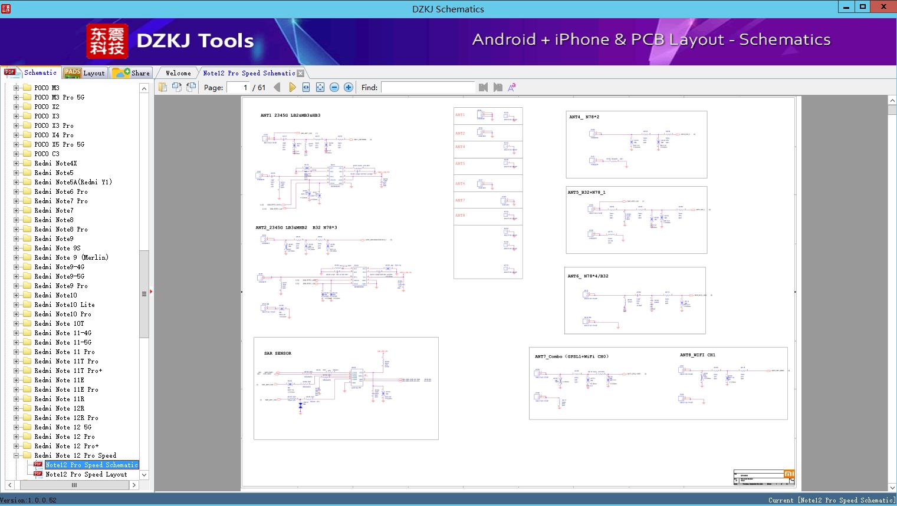
Task: Click the find previous icon
Action: pyautogui.click(x=484, y=87)
